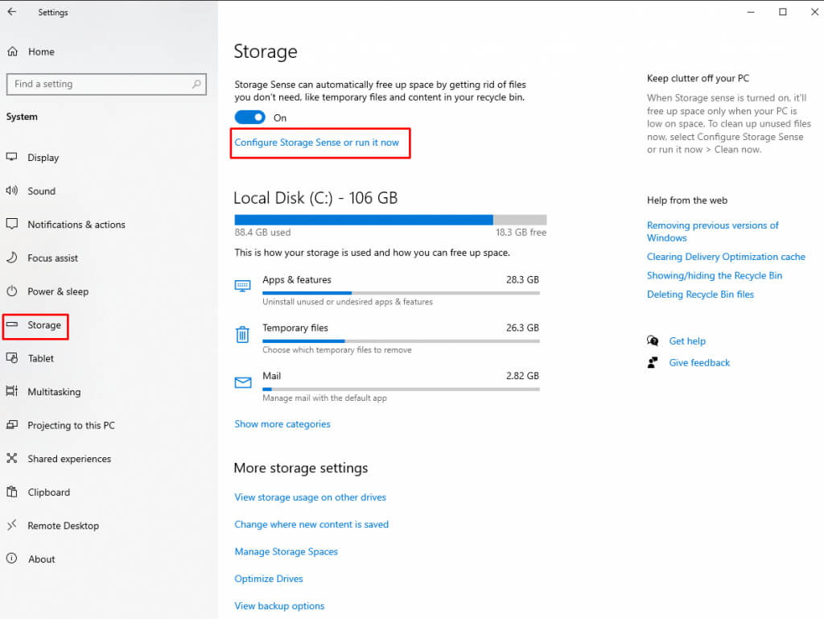Go to Notifications & actions settings
824x619 pixels.
(x=76, y=225)
